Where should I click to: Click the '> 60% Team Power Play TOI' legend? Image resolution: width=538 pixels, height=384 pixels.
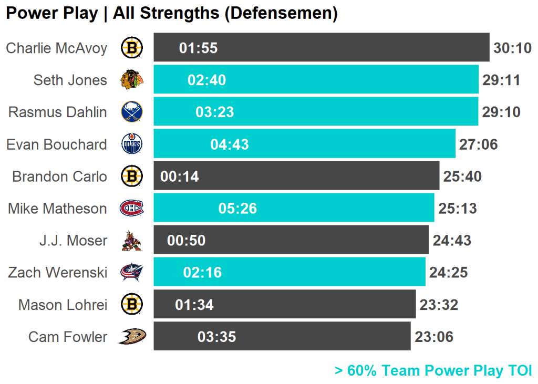(x=433, y=370)
